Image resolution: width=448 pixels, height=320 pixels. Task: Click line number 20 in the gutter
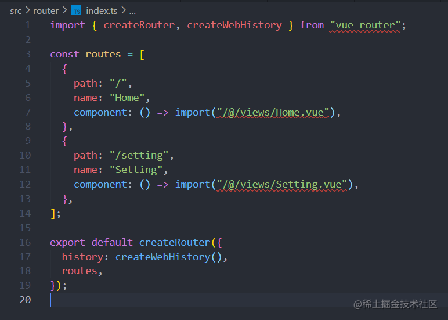click(25, 300)
